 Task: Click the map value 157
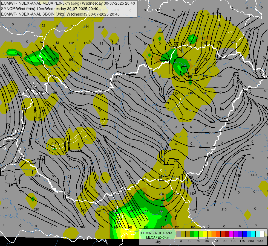coord(161,211)
